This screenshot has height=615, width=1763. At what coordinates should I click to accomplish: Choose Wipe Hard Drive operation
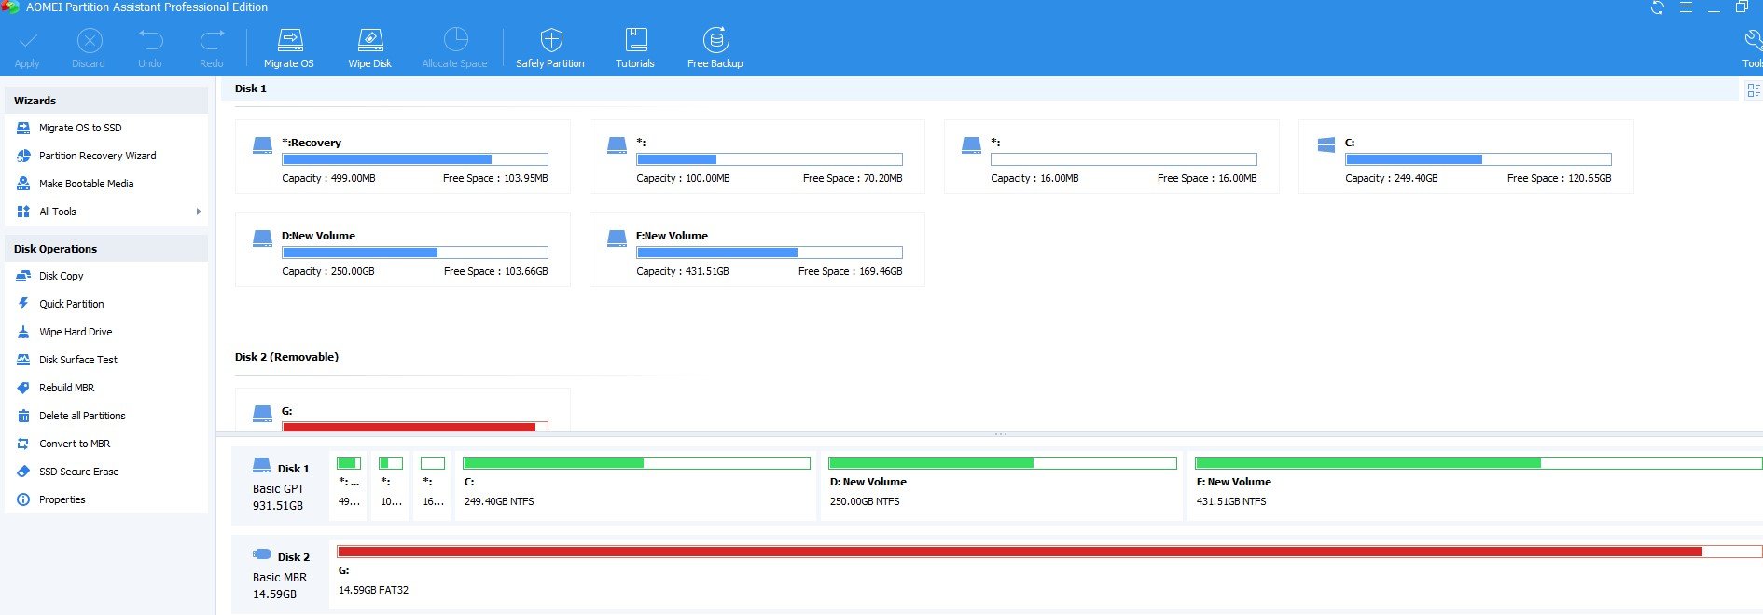76,332
